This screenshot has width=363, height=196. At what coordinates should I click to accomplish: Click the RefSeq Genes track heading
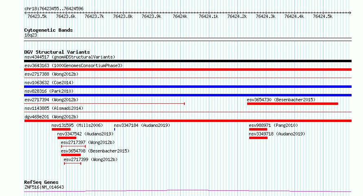pyautogui.click(x=41, y=183)
